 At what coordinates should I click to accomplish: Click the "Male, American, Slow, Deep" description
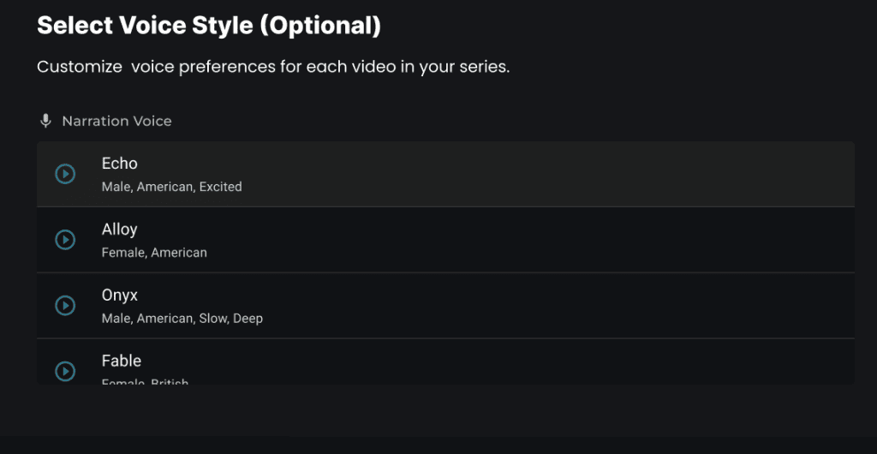(182, 319)
